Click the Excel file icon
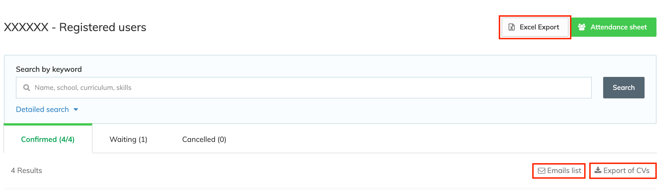The image size is (665, 190). click(512, 27)
